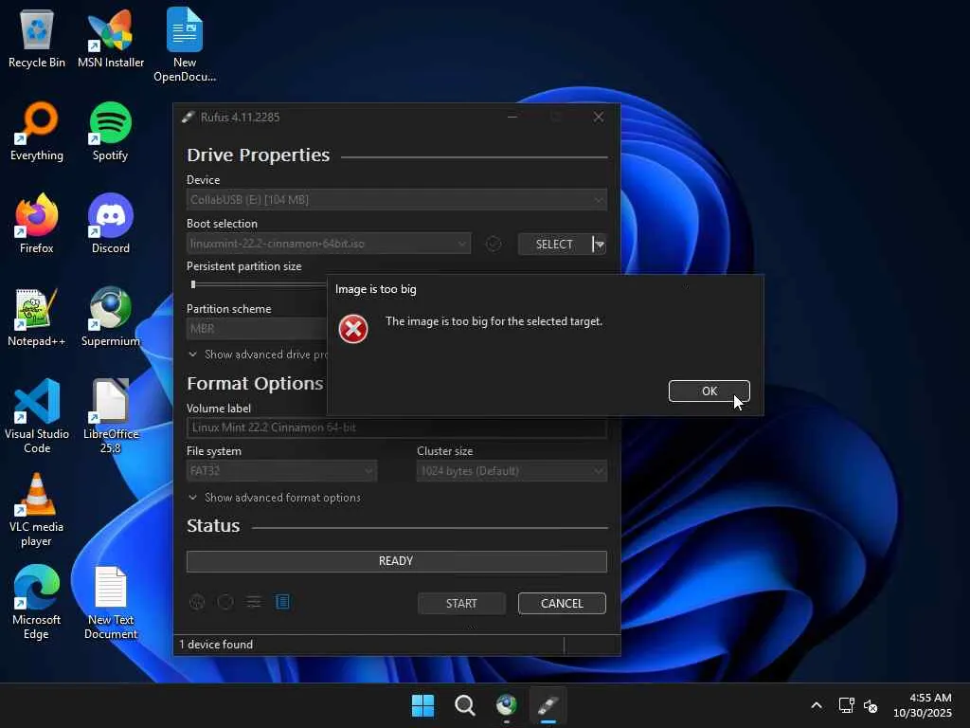Click the Volume label field
970x728 pixels.
pyautogui.click(x=397, y=428)
